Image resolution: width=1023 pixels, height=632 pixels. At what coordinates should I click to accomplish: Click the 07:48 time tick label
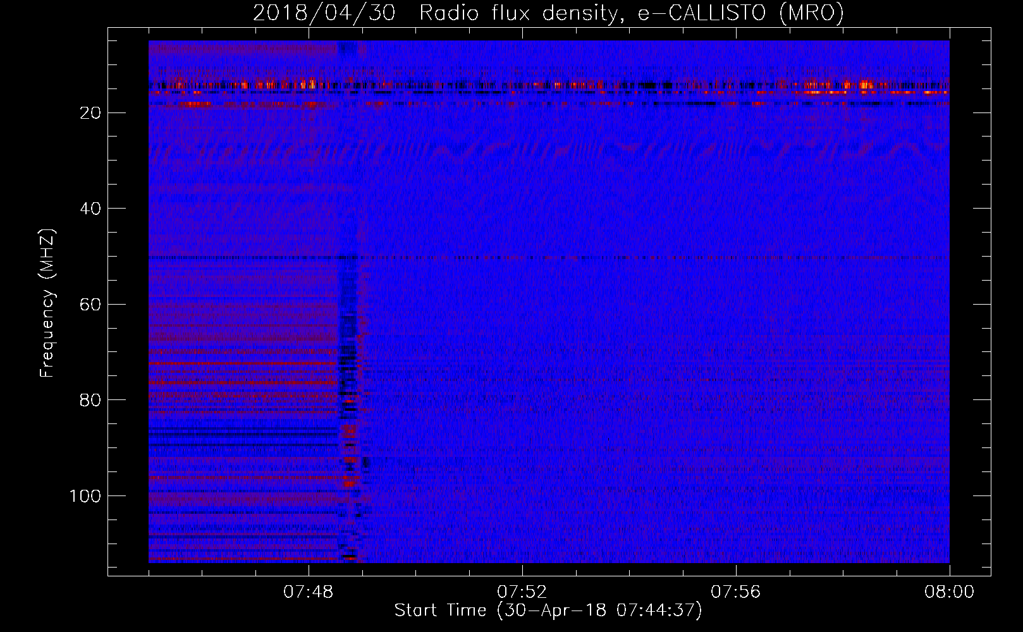[x=309, y=592]
